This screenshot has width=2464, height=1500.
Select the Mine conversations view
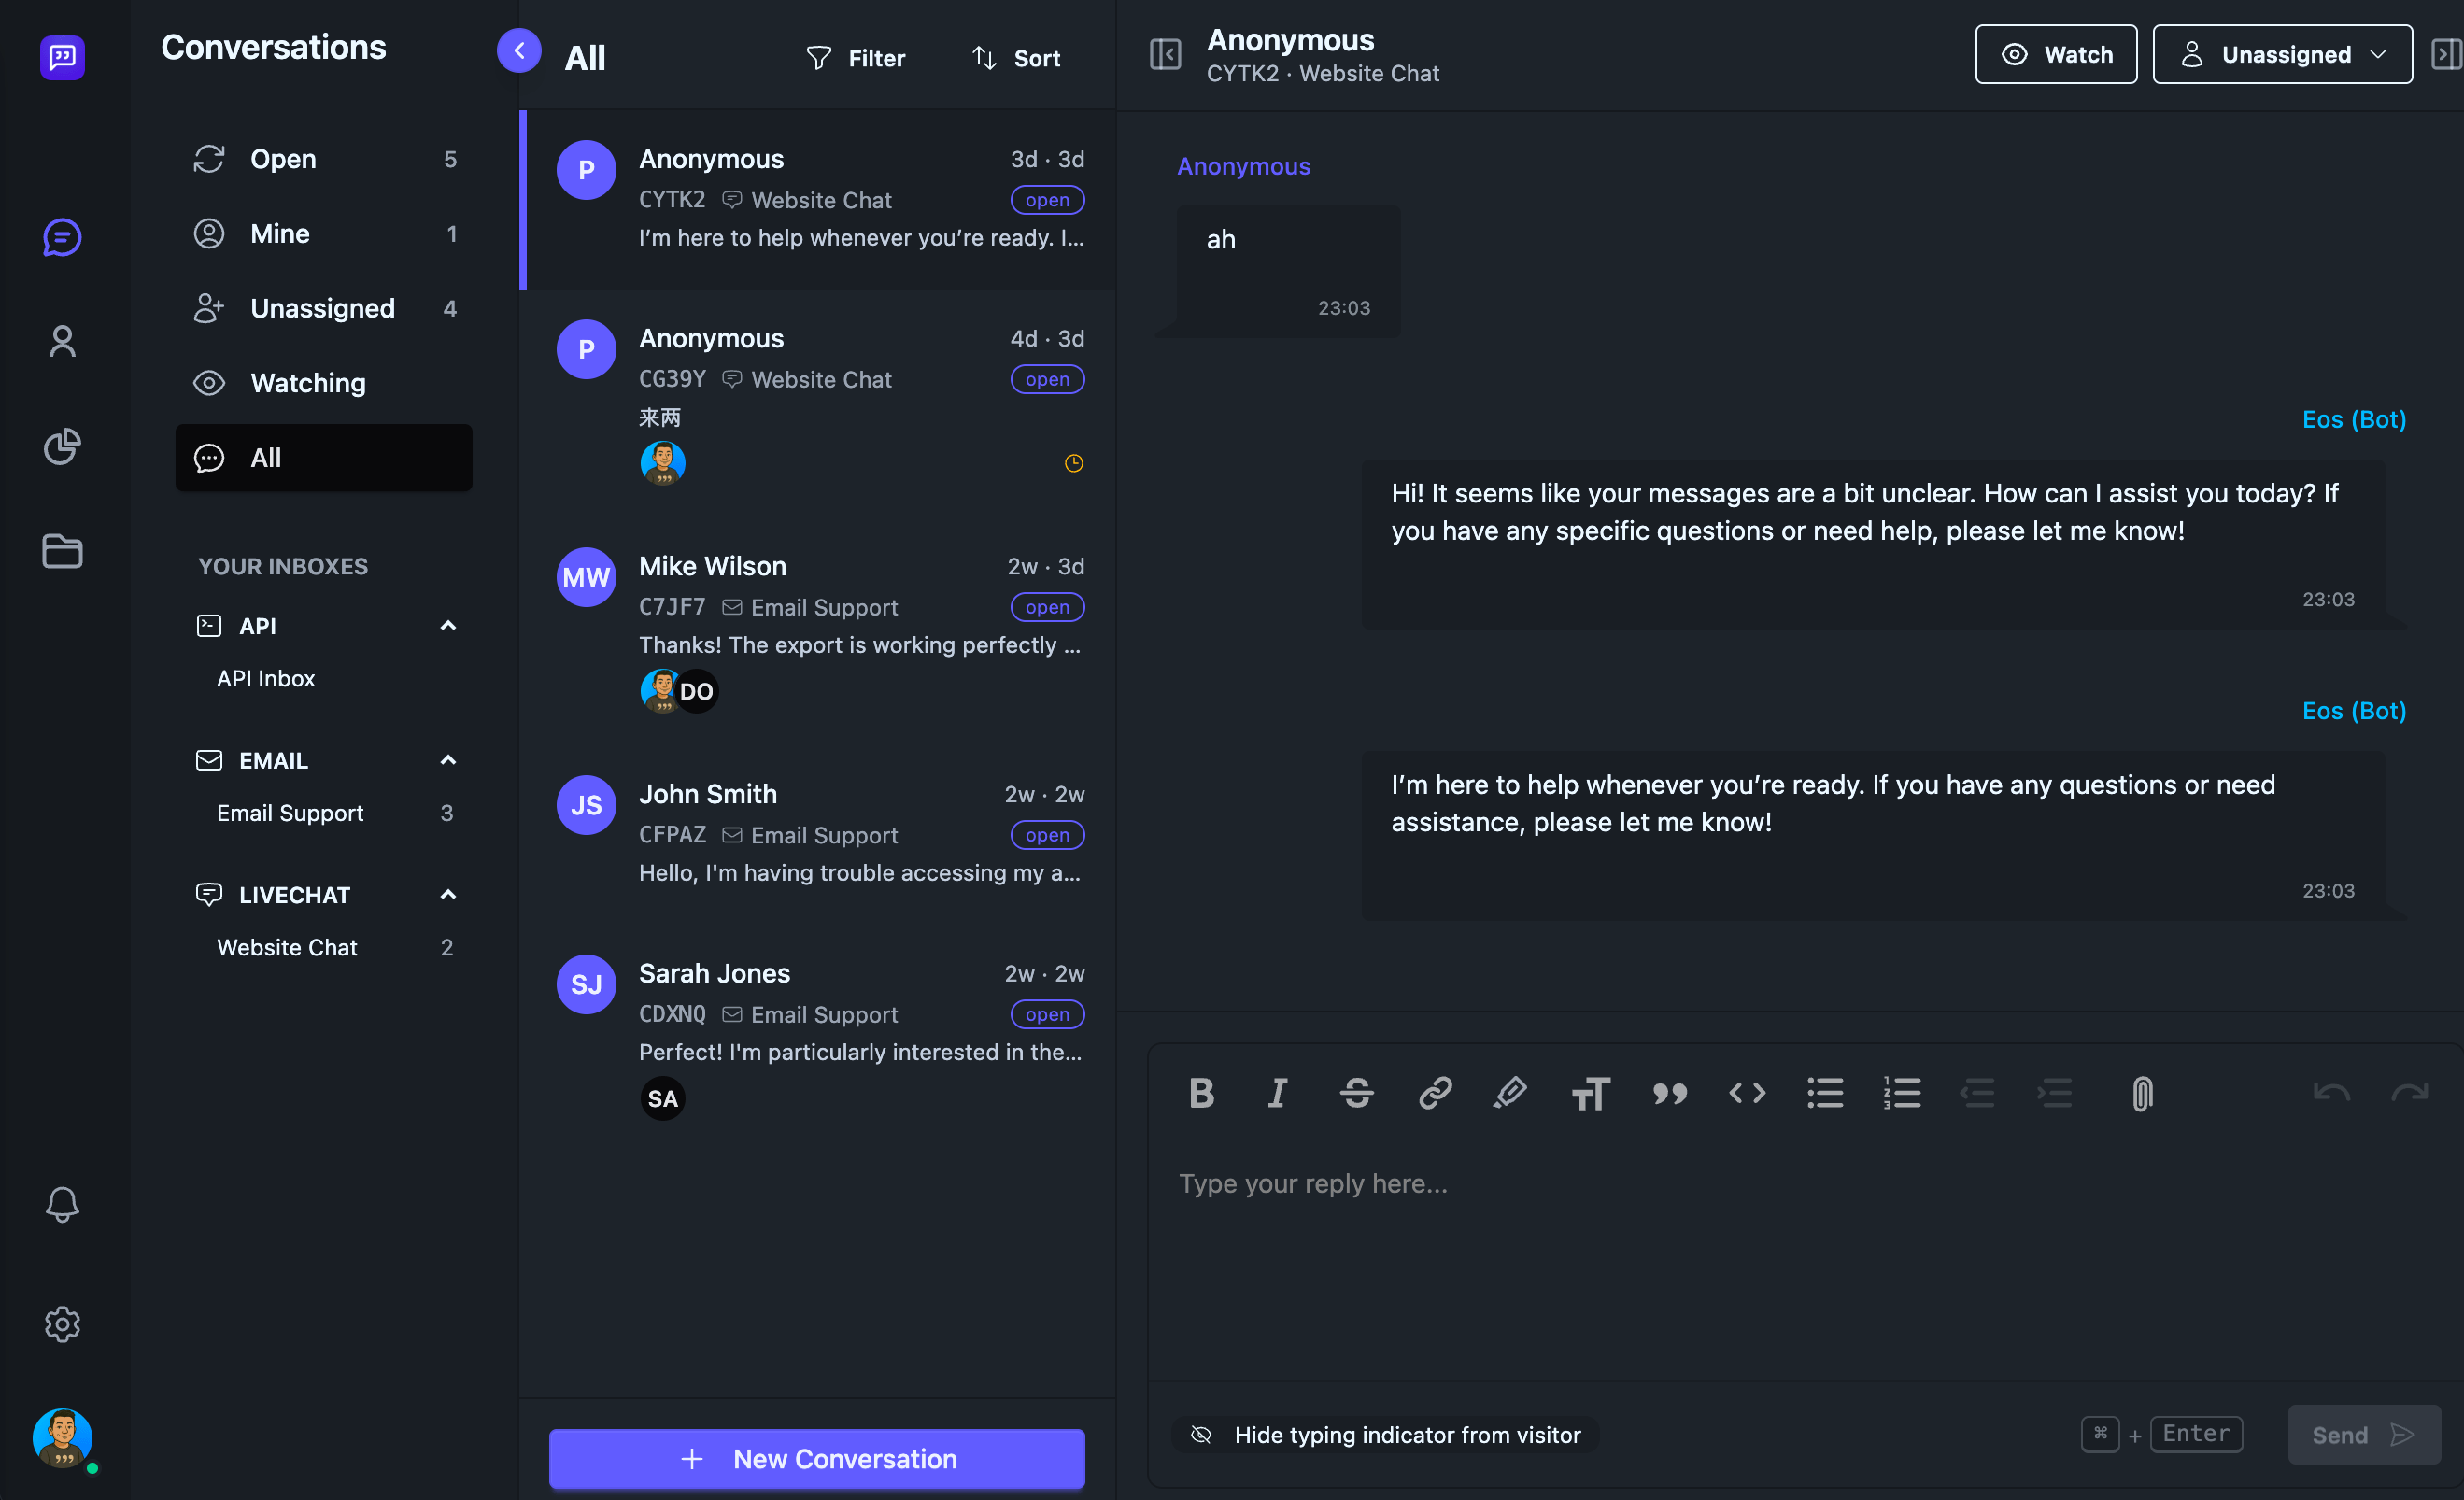click(x=324, y=234)
